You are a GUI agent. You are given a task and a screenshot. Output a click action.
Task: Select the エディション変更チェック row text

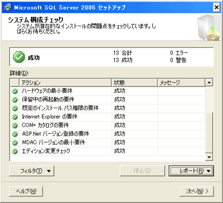(46, 151)
